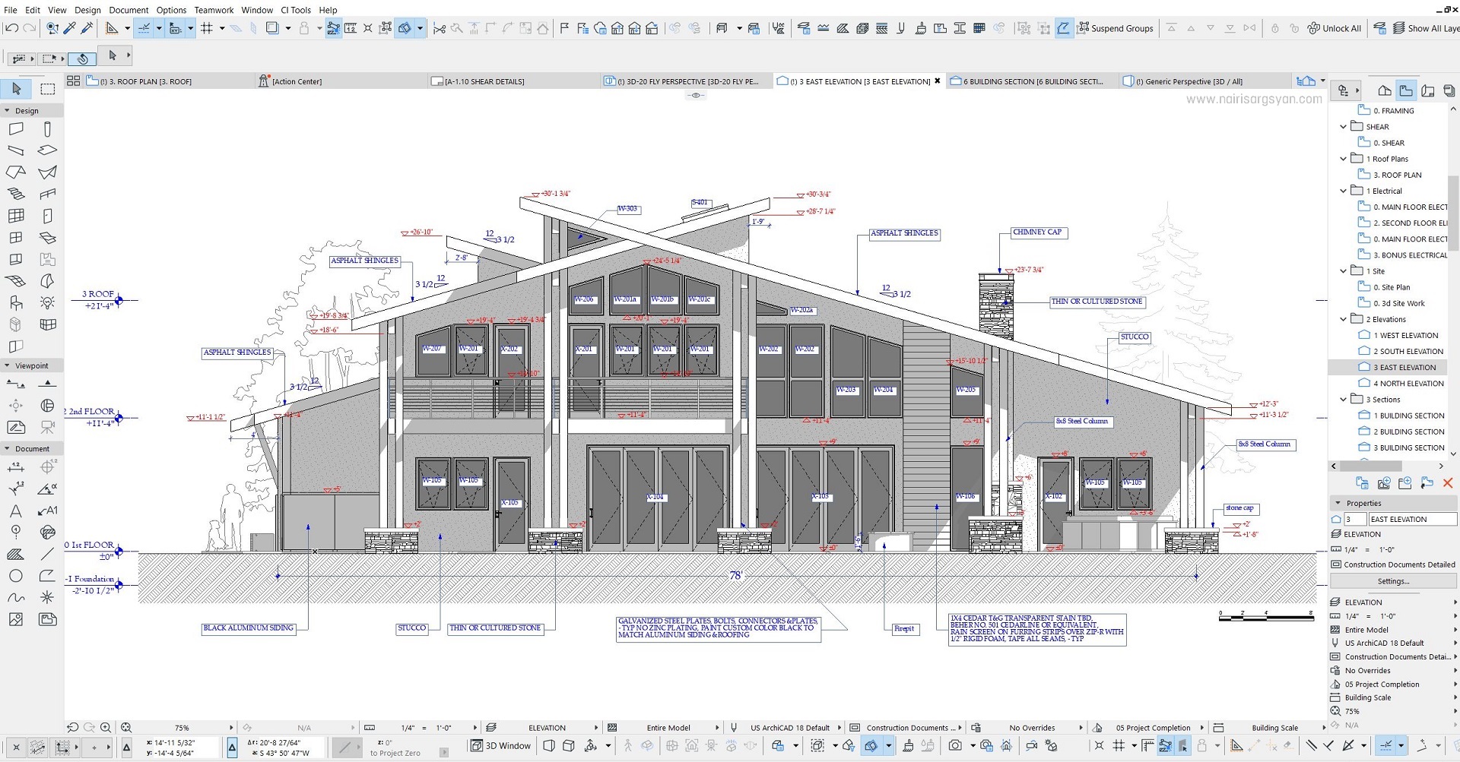Toggle the highlighted guide lines button
The width and height of the screenshot is (1460, 762).
click(x=144, y=28)
